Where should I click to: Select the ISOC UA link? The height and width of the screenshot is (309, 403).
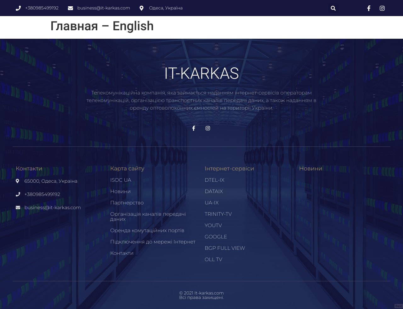coord(121,180)
